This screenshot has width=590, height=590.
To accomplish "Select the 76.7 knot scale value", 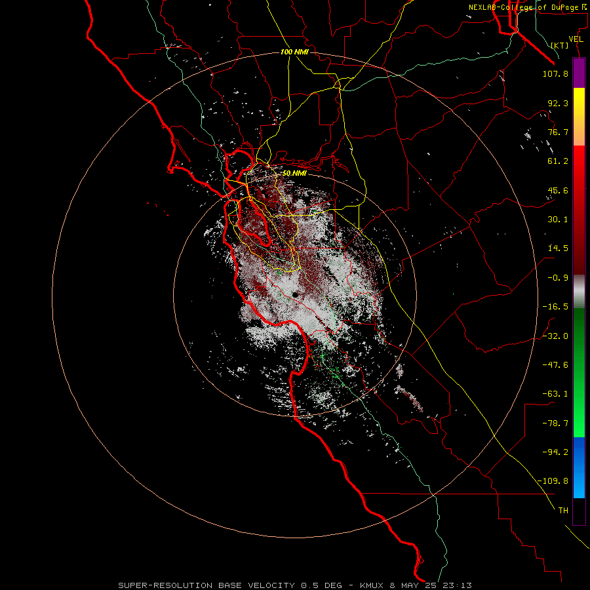I will click(x=558, y=132).
